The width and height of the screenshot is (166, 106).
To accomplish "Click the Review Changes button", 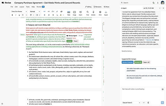I will coord(127,62).
